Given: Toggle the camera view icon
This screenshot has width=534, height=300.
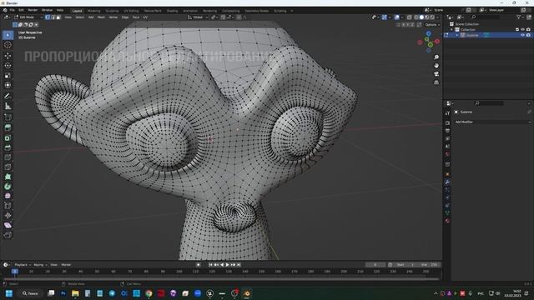Looking at the screenshot, I should click(436, 74).
